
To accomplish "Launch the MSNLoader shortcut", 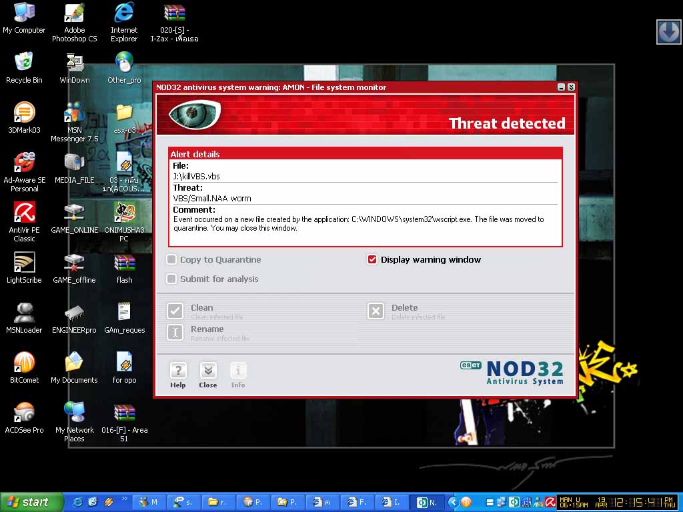I will click(24, 318).
